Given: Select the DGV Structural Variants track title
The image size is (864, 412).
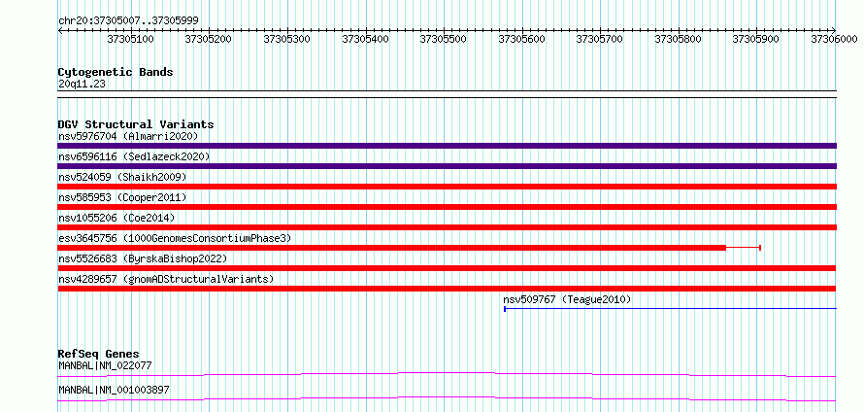Looking at the screenshot, I should tap(136, 124).
